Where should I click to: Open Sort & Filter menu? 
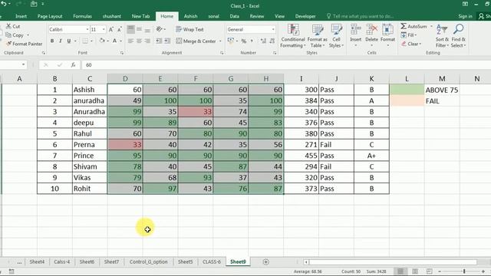tap(442, 36)
